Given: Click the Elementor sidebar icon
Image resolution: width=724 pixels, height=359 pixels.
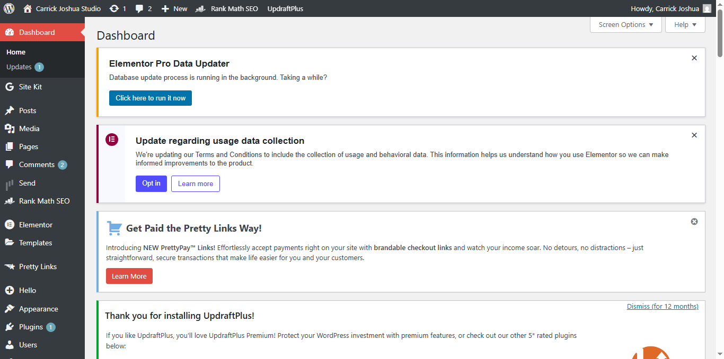Looking at the screenshot, I should pos(10,224).
